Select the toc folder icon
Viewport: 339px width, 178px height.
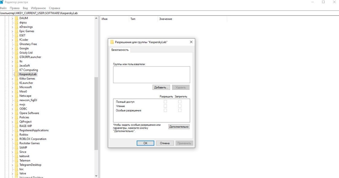16,169
